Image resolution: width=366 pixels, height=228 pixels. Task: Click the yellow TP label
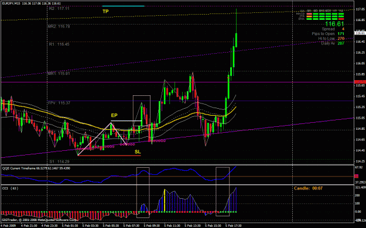point(105,11)
